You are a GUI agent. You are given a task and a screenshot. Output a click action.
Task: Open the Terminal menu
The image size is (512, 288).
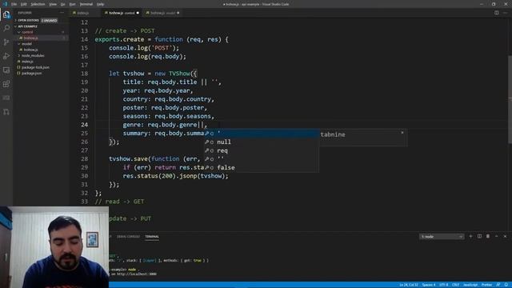(x=86, y=4)
